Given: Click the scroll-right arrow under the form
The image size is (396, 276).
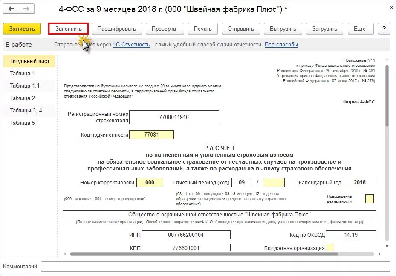Looking at the screenshot, I should click(379, 254).
